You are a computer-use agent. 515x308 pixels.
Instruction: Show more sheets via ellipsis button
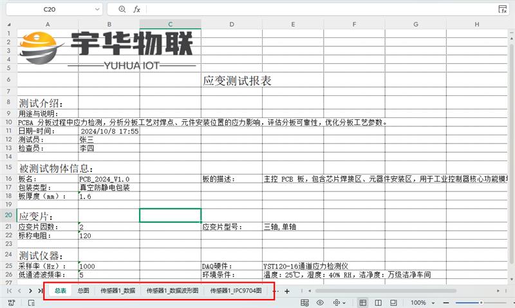274,291
